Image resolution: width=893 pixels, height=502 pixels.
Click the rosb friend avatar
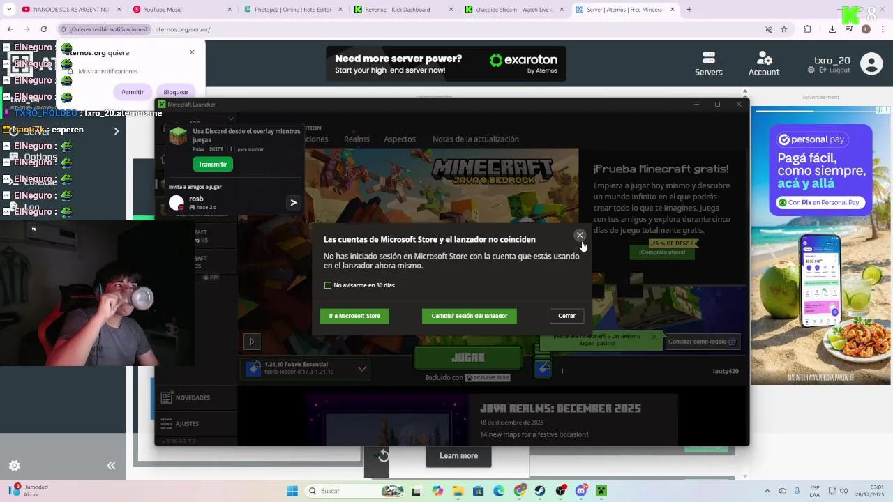177,203
